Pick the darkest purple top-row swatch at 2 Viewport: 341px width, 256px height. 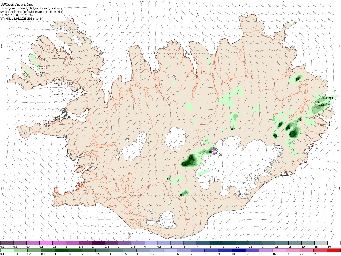tap(98, 243)
